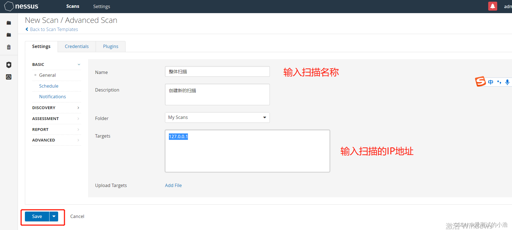Click the Description text area

(217, 94)
